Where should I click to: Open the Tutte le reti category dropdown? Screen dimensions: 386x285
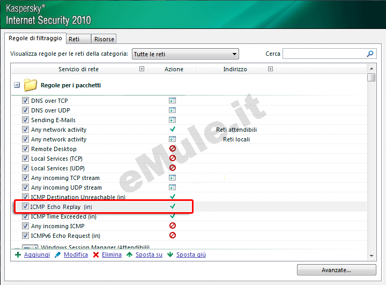click(185, 54)
